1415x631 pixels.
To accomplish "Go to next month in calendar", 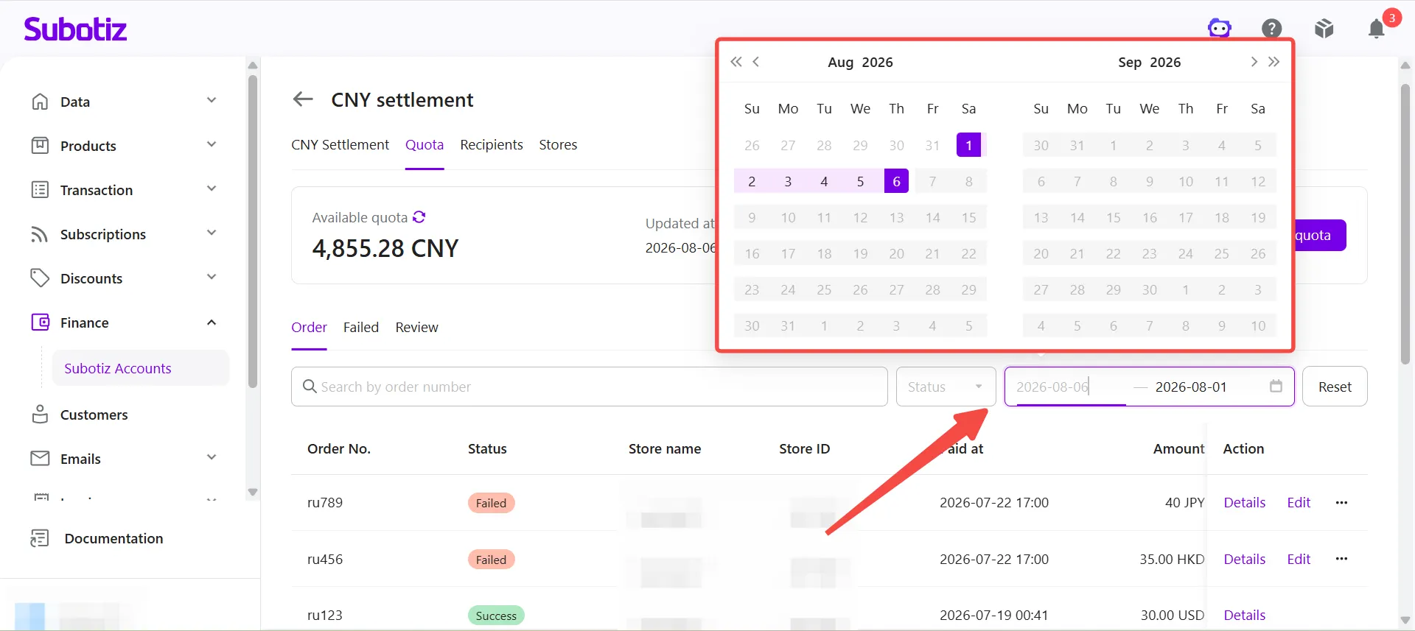I will coord(1254,62).
